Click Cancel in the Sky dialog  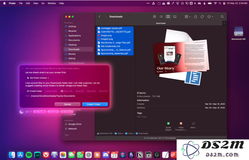[67, 104]
